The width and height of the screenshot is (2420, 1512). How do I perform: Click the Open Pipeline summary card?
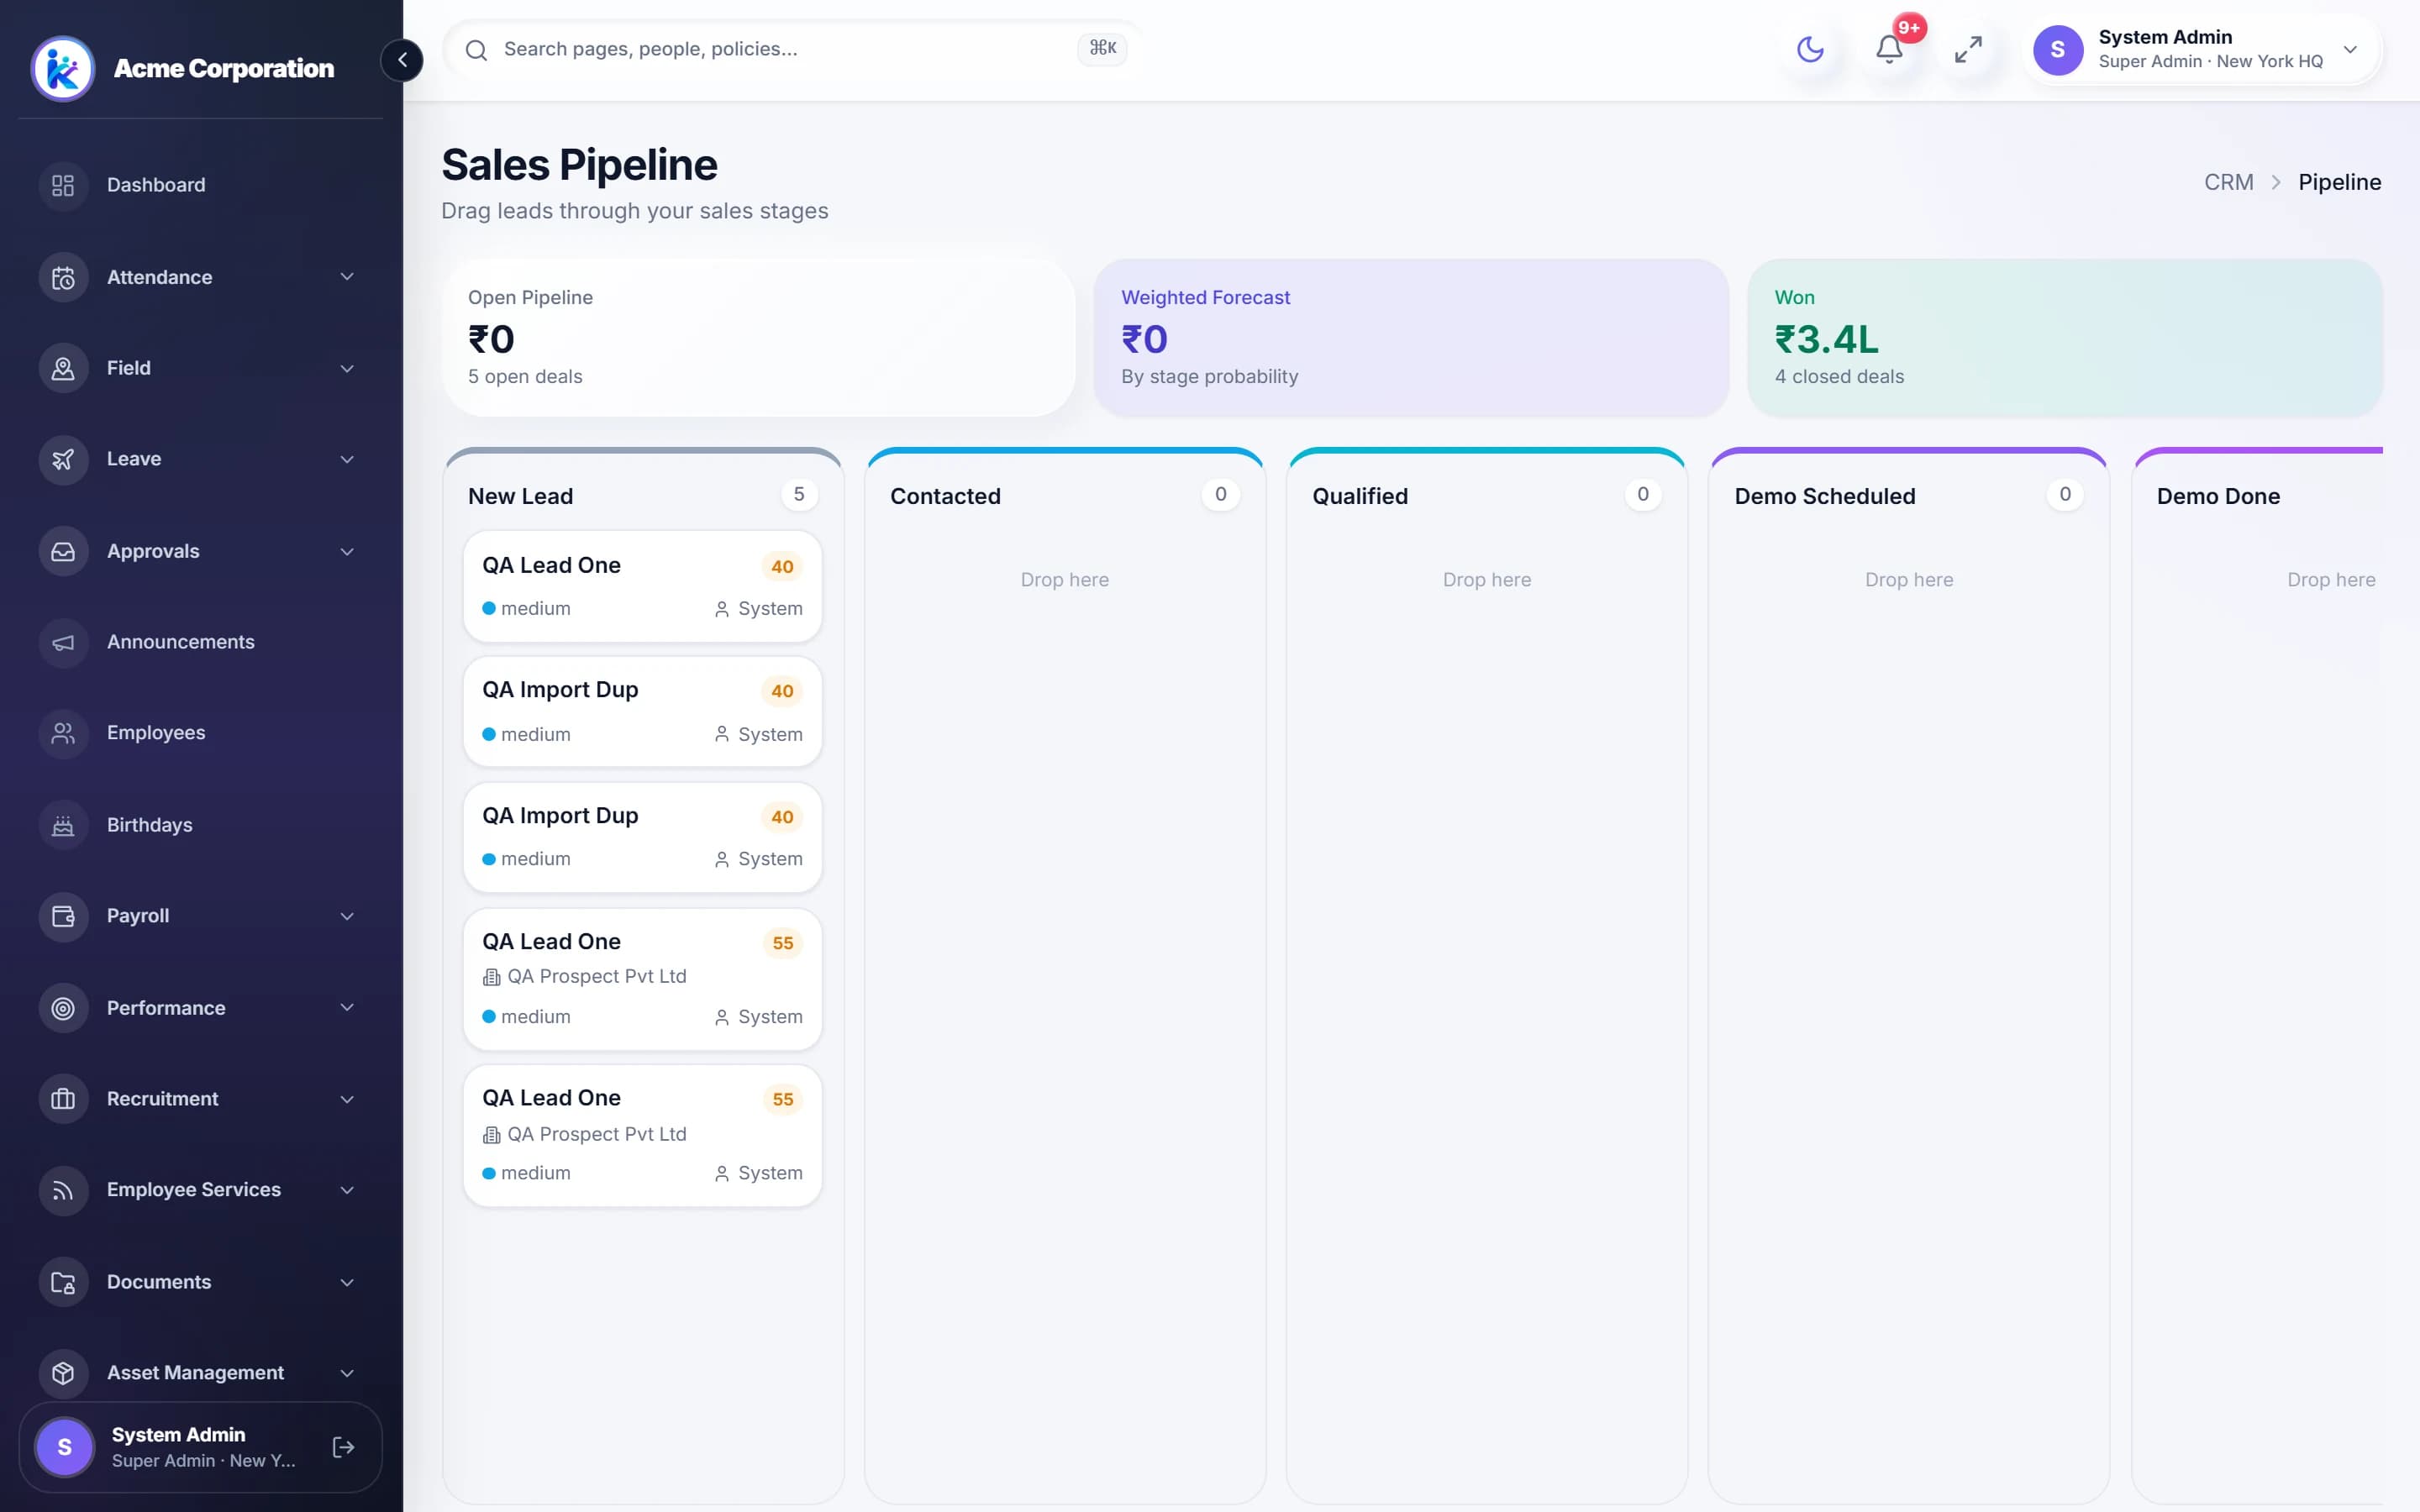click(759, 338)
